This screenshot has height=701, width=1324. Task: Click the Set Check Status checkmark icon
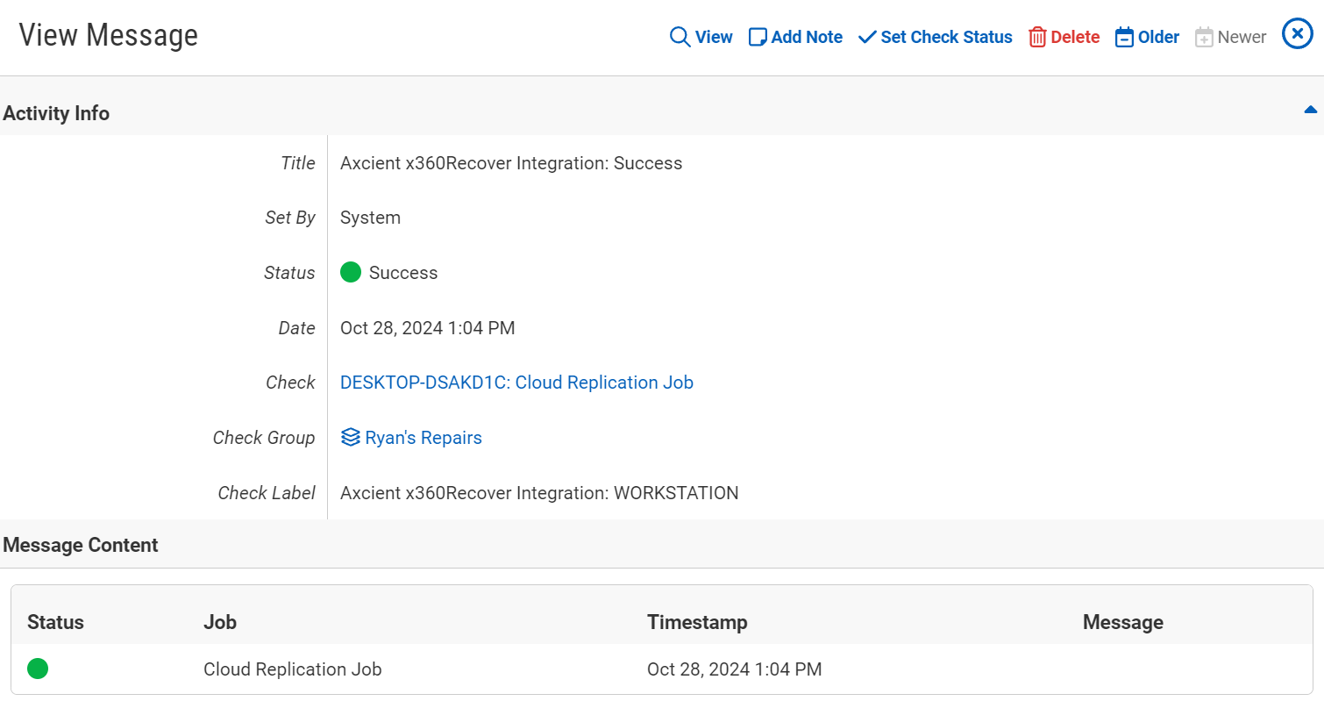pos(867,37)
